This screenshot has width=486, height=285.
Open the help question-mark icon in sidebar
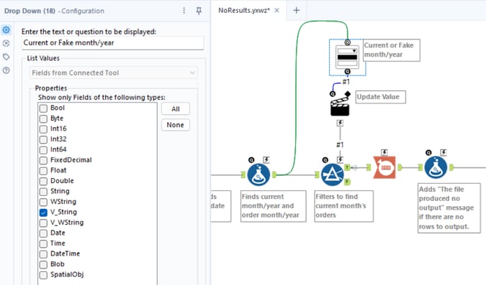6,70
